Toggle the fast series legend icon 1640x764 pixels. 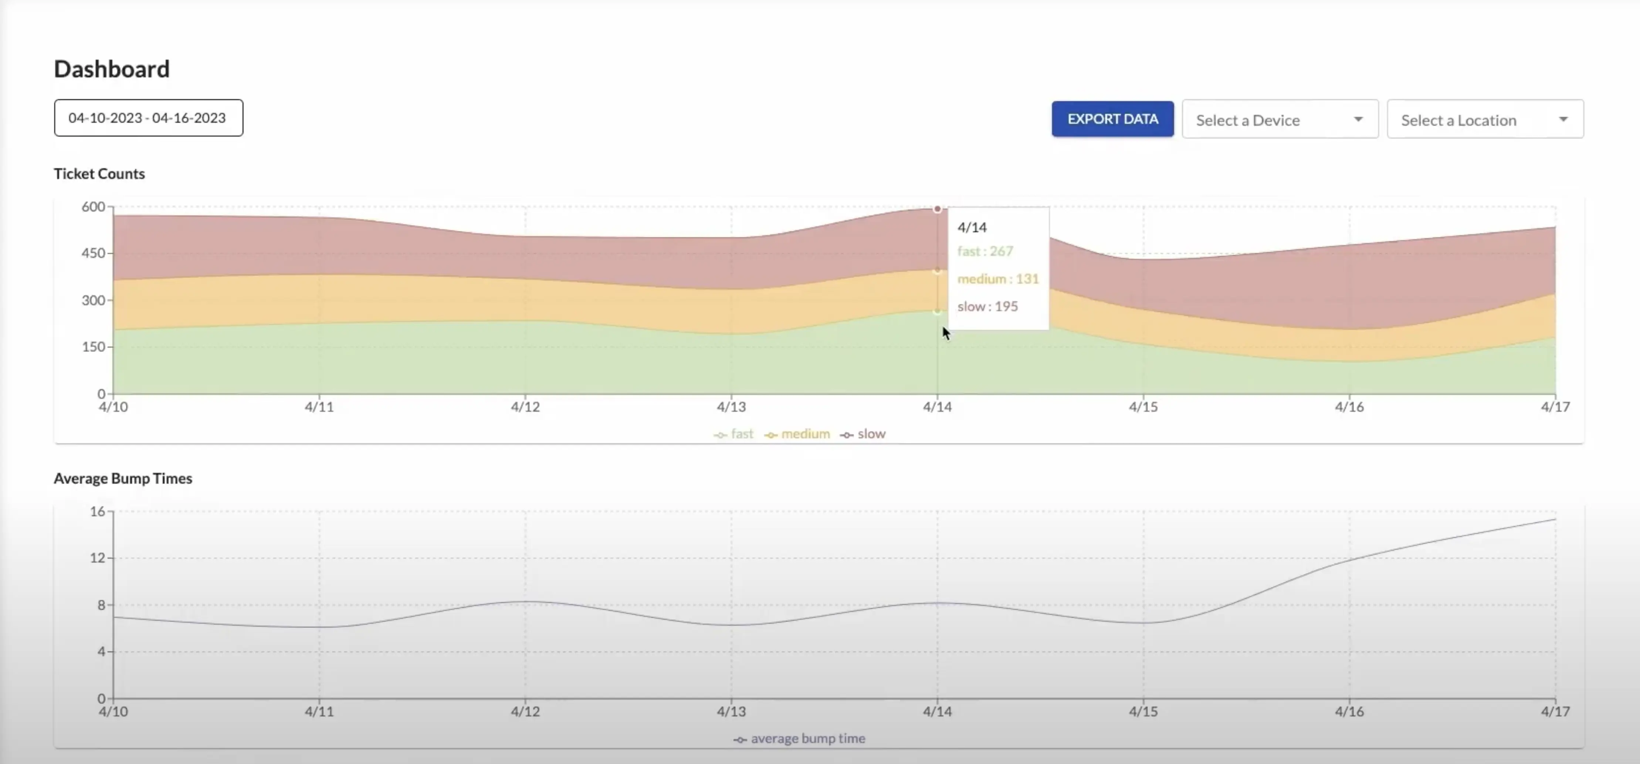(720, 435)
